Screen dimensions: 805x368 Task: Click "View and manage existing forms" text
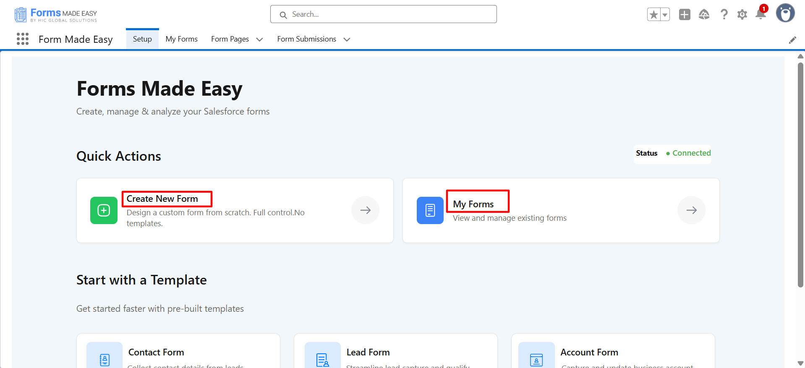pos(510,218)
